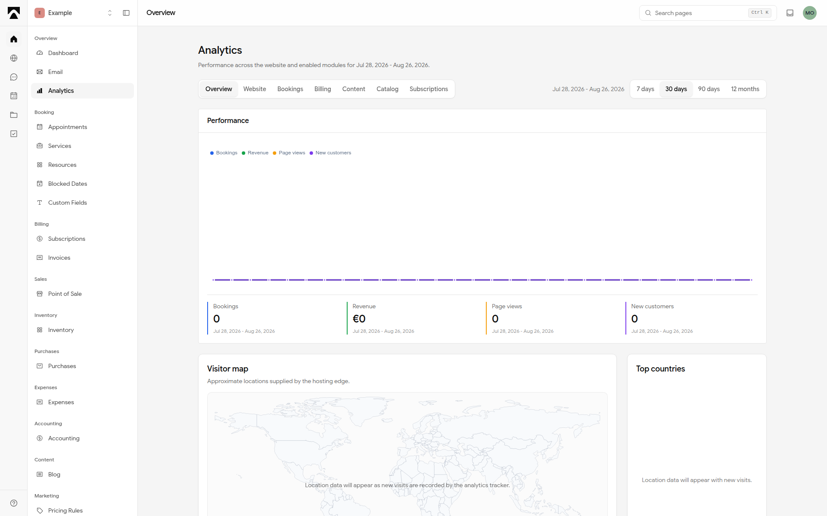Screen dimensions: 827x516
Task: Click the Dashboard gauge icon
Action: coord(40,53)
